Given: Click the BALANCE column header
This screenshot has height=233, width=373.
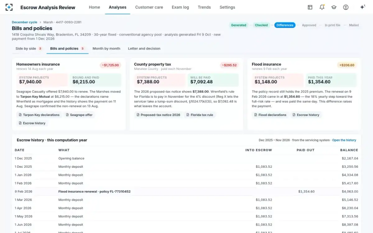Looking at the screenshot, I should 349,150.
